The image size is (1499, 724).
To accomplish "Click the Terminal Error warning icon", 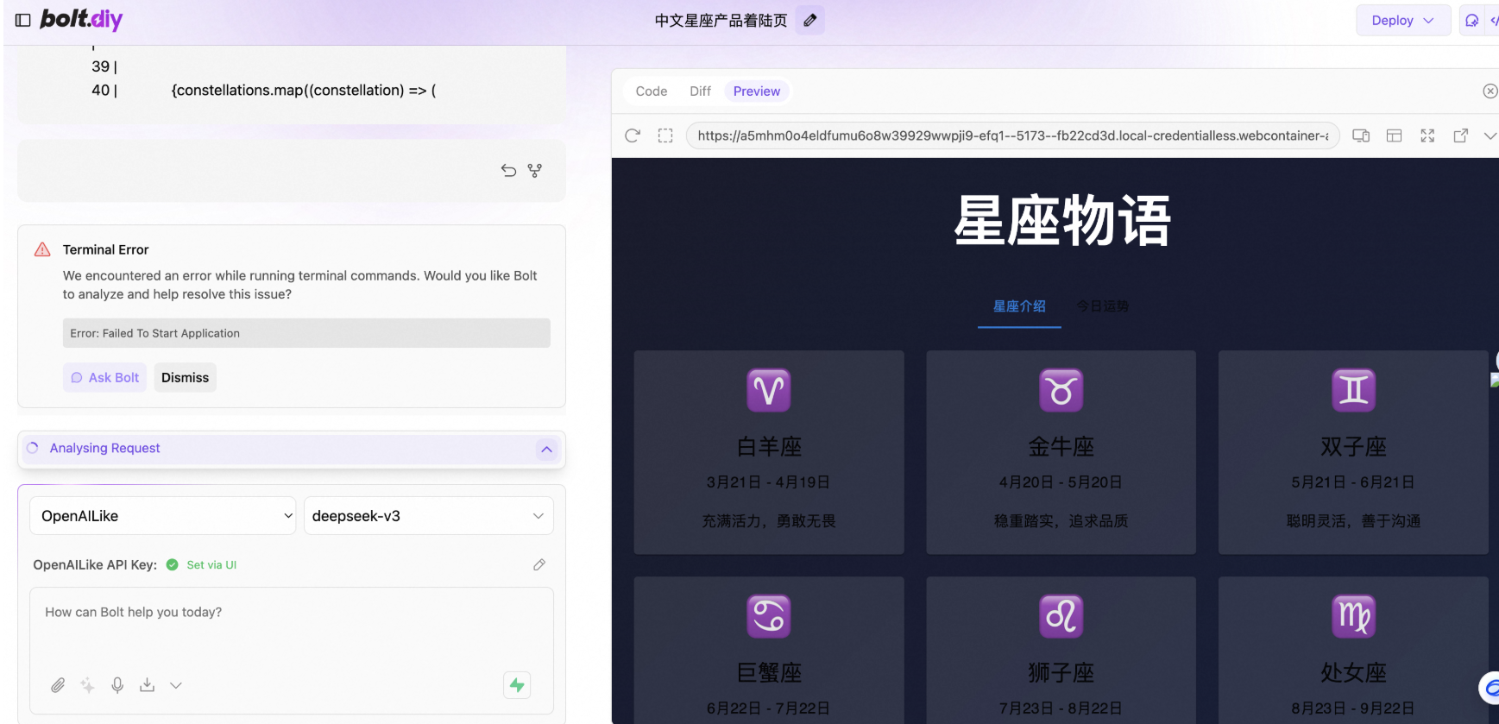I will (x=42, y=249).
